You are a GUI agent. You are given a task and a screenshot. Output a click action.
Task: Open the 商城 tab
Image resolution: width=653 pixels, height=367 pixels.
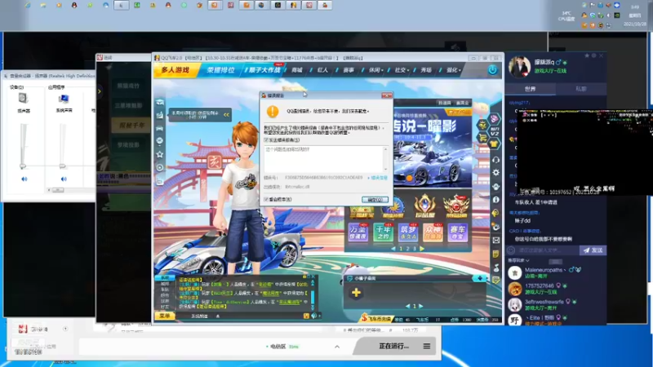pyautogui.click(x=297, y=70)
